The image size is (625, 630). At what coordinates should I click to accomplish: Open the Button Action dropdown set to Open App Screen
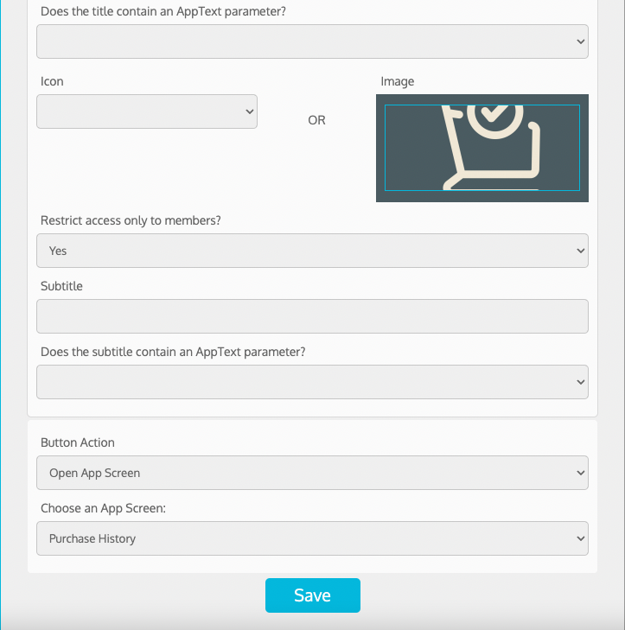[312, 473]
